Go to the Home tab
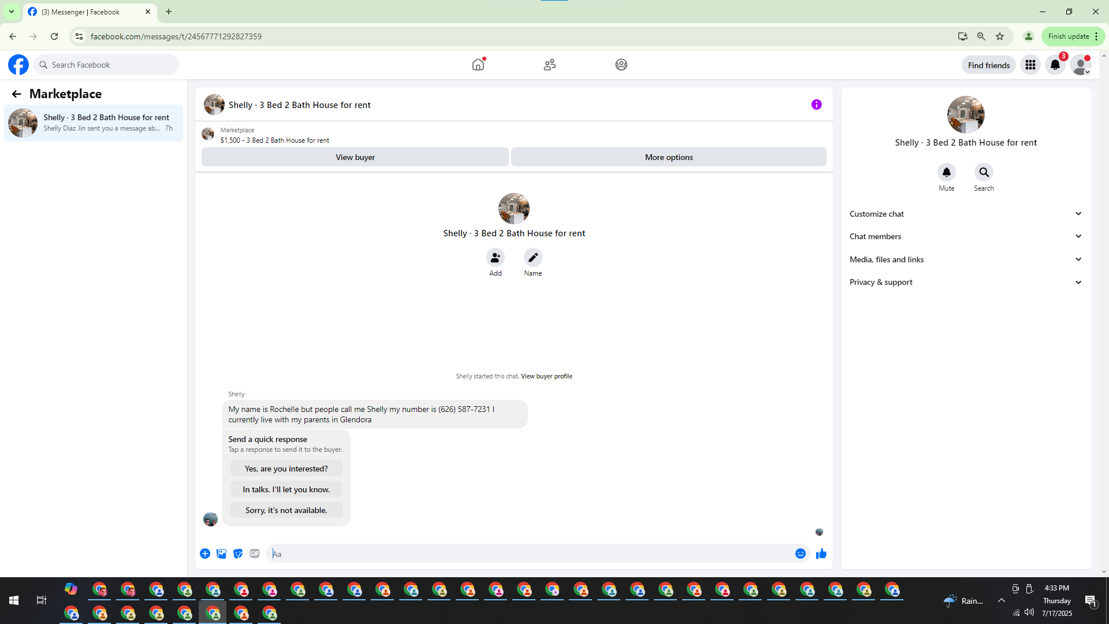The height and width of the screenshot is (624, 1109). (478, 65)
